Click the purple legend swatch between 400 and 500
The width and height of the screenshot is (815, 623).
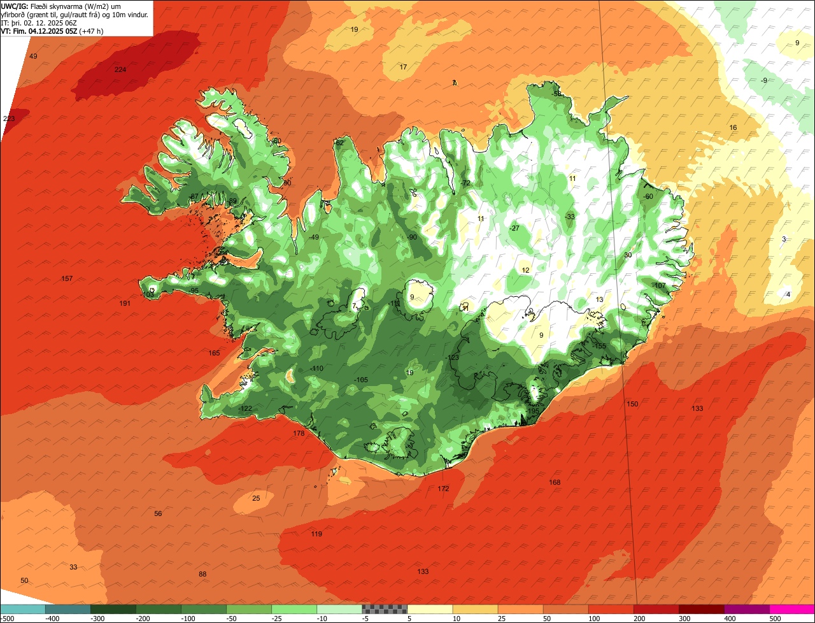coord(747,608)
